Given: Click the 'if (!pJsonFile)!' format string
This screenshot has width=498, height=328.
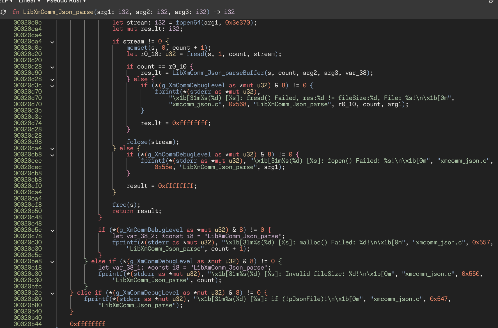Looking at the screenshot, I should 278,299.
